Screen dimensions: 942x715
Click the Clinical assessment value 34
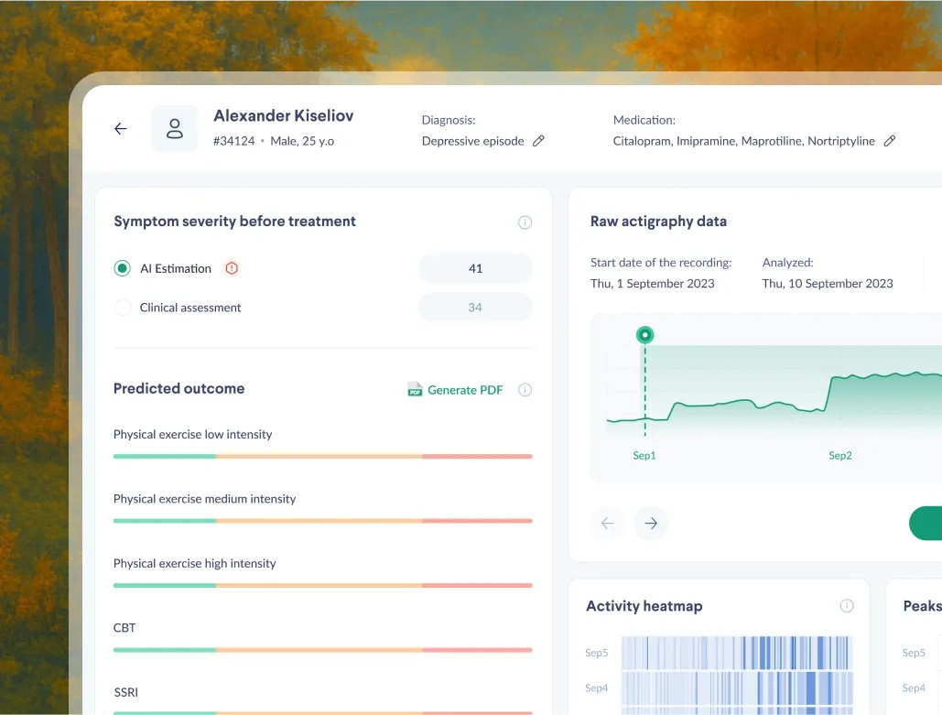point(475,308)
